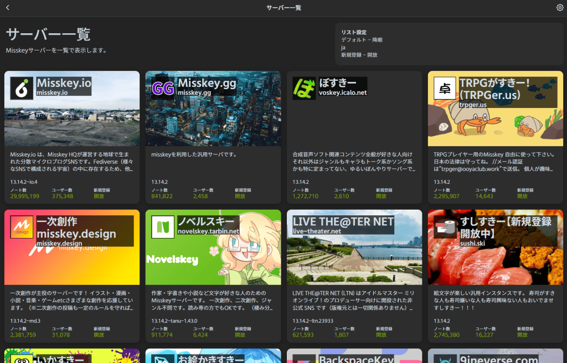Open the BackspaceKey server card
The image size is (567, 363).
coord(354,356)
